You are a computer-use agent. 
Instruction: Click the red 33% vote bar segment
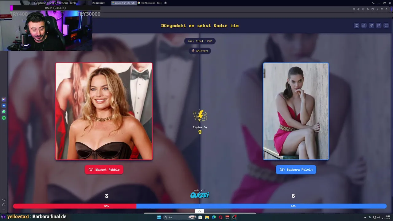[75, 206]
